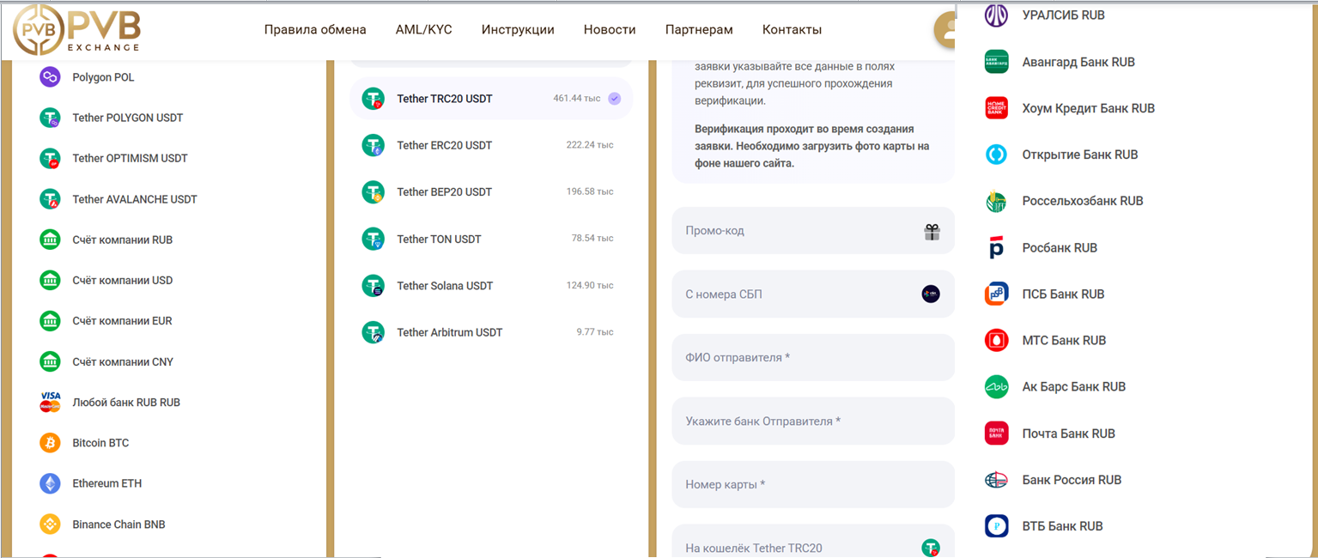Click the ПСБ Банк logo icon
Image resolution: width=1318 pixels, height=558 pixels.
coord(996,294)
